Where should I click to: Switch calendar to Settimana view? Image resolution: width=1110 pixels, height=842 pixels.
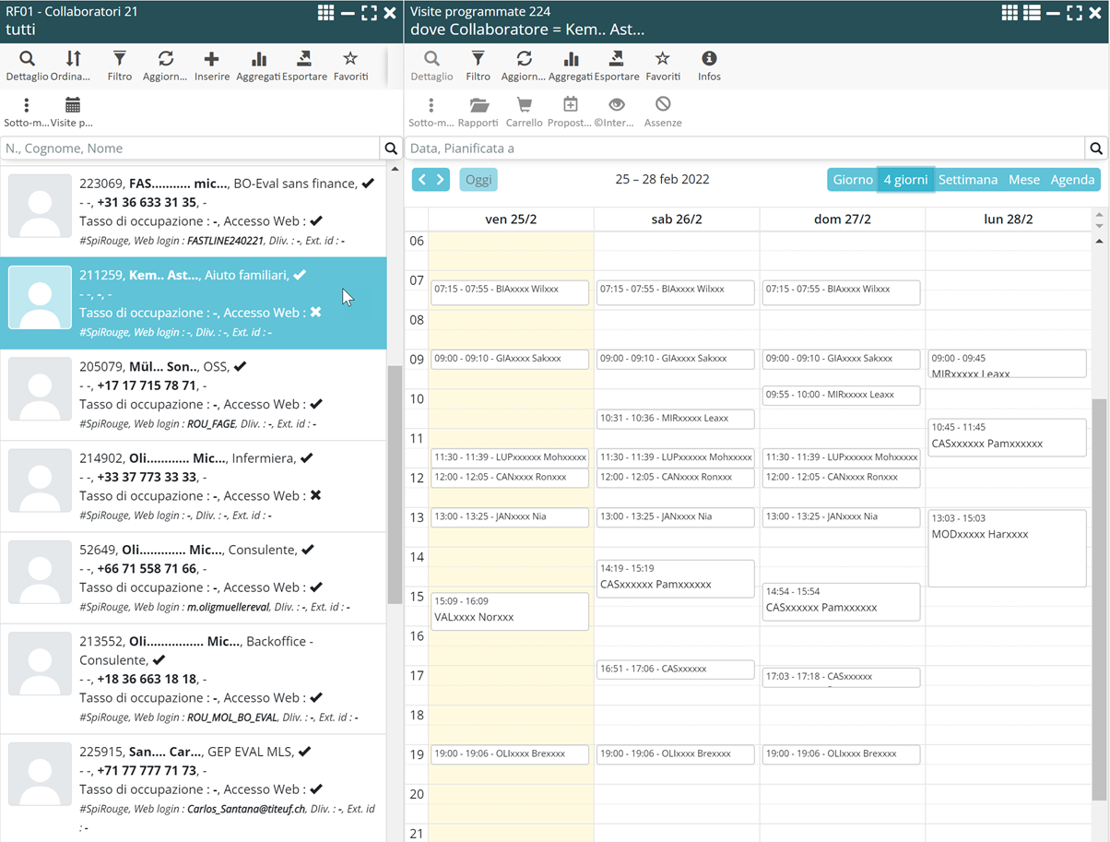pyautogui.click(x=967, y=180)
